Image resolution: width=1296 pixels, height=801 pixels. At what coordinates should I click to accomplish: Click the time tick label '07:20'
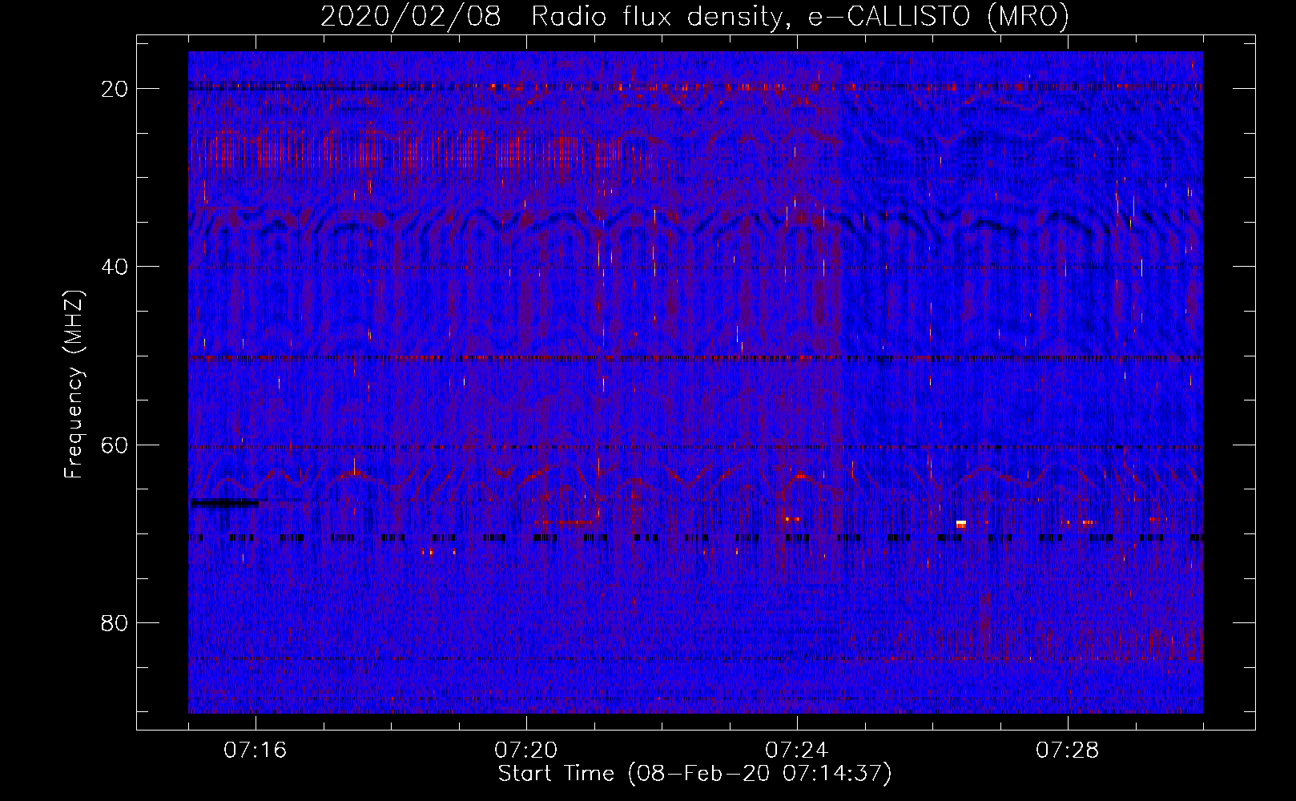coord(526,751)
